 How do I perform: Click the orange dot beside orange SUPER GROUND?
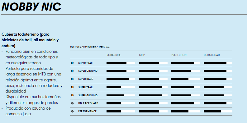tap(72, 95)
